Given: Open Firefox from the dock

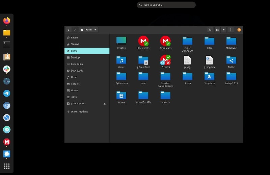Looking at the screenshot, I should coord(7,21).
